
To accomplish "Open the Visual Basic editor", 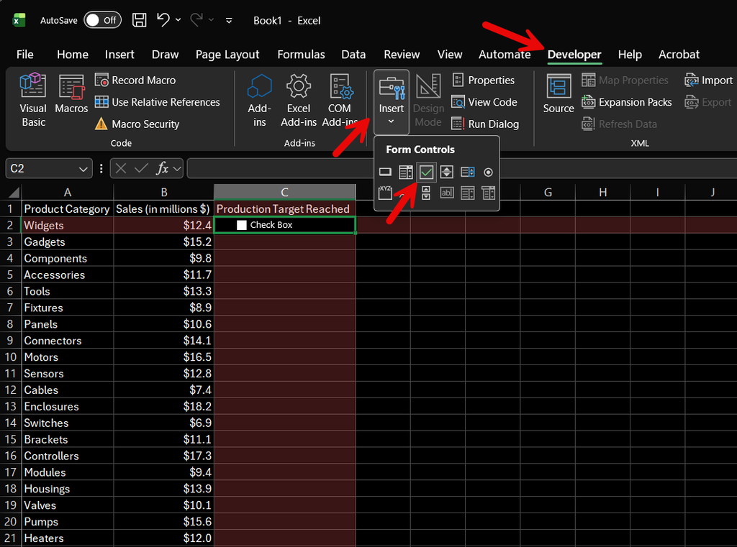I will [x=33, y=100].
